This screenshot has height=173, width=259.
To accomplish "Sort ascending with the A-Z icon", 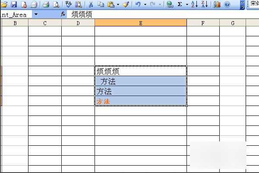I will click(194, 4).
